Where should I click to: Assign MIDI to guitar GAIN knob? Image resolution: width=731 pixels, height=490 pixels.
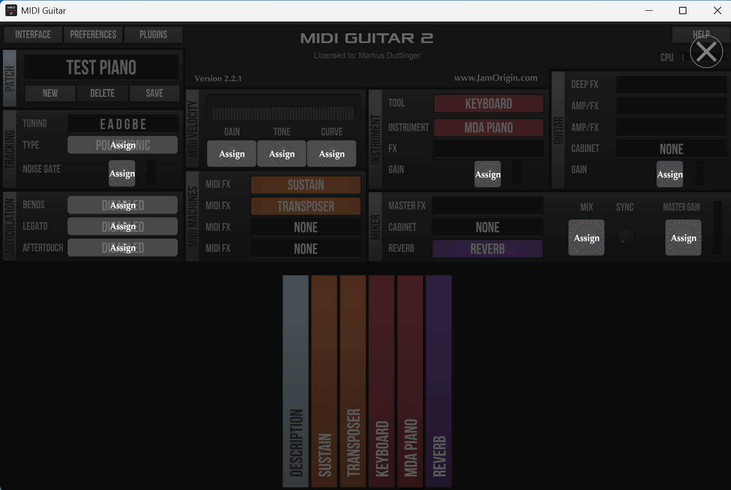670,174
